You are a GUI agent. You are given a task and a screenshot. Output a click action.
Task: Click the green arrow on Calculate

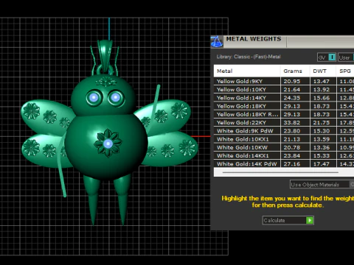(310, 220)
